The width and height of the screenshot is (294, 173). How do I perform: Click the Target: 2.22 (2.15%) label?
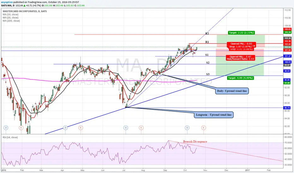coord(241,33)
